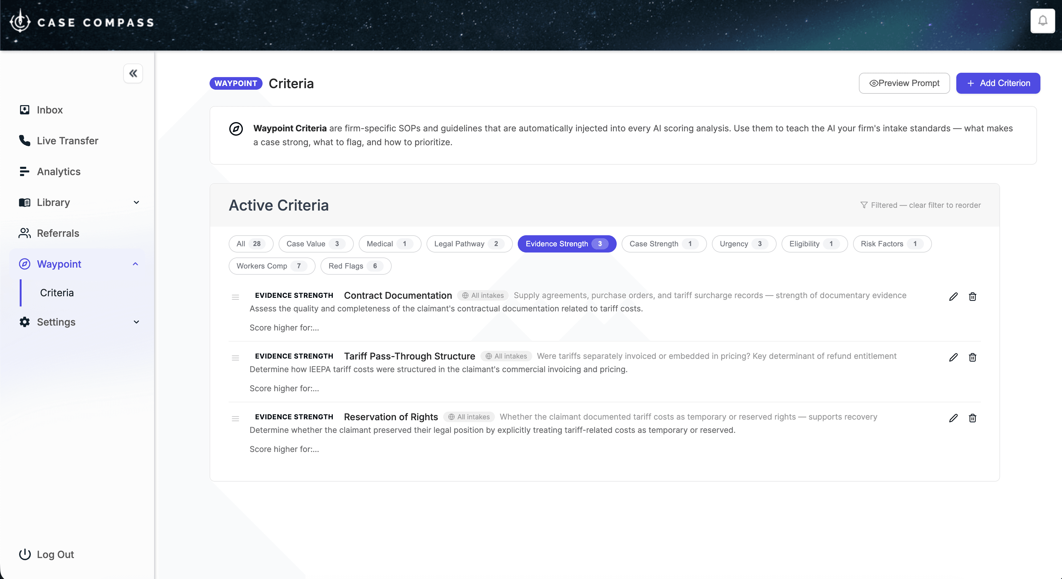Collapse the sidebar with double-chevron icon
Screen dimensions: 1062x579
133,73
